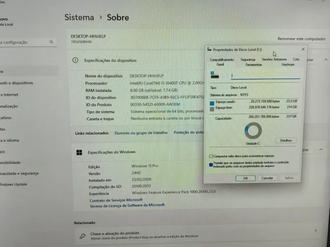
Task: Open Domínio ou grupo de trabalho link
Action: pos(141,133)
